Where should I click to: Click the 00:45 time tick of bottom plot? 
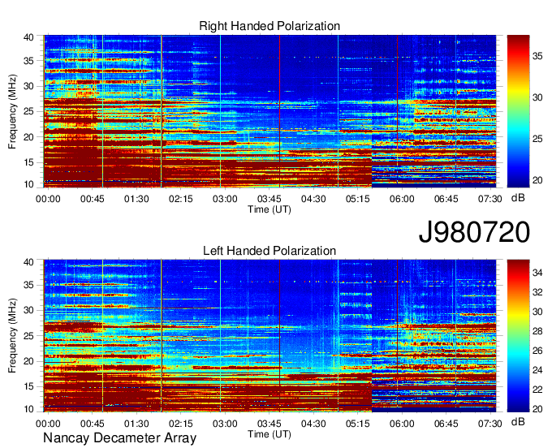(93, 424)
